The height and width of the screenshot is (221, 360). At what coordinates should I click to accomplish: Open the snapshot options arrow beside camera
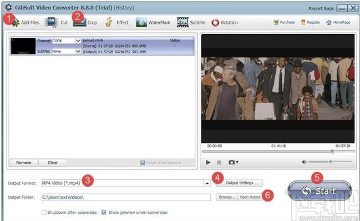click(x=237, y=162)
